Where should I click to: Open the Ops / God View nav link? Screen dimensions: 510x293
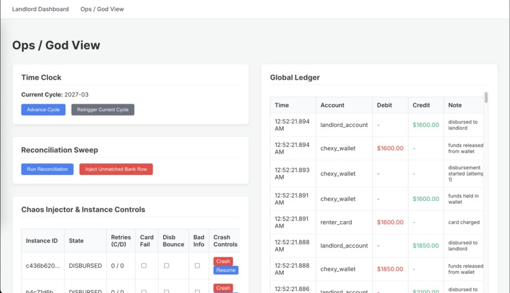(102, 9)
